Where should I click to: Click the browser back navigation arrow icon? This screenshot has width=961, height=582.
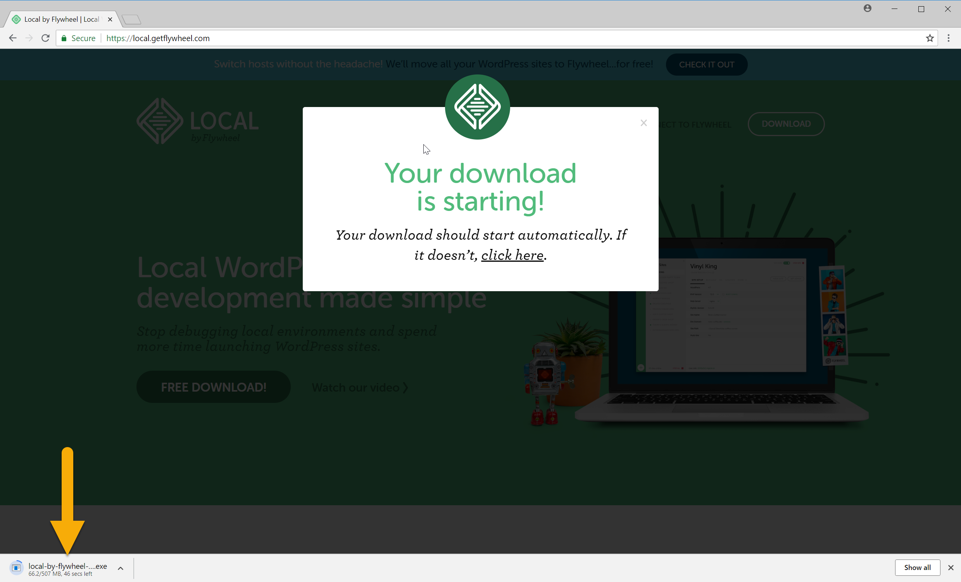pos(12,38)
